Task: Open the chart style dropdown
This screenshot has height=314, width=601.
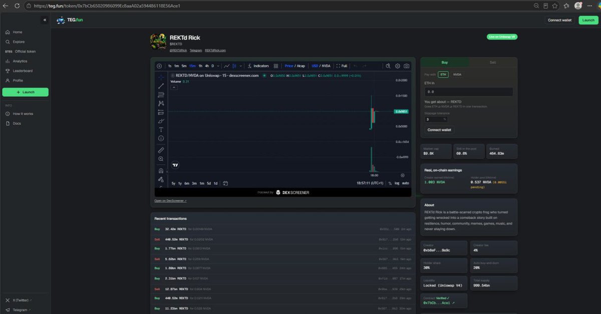Action: pos(241,66)
